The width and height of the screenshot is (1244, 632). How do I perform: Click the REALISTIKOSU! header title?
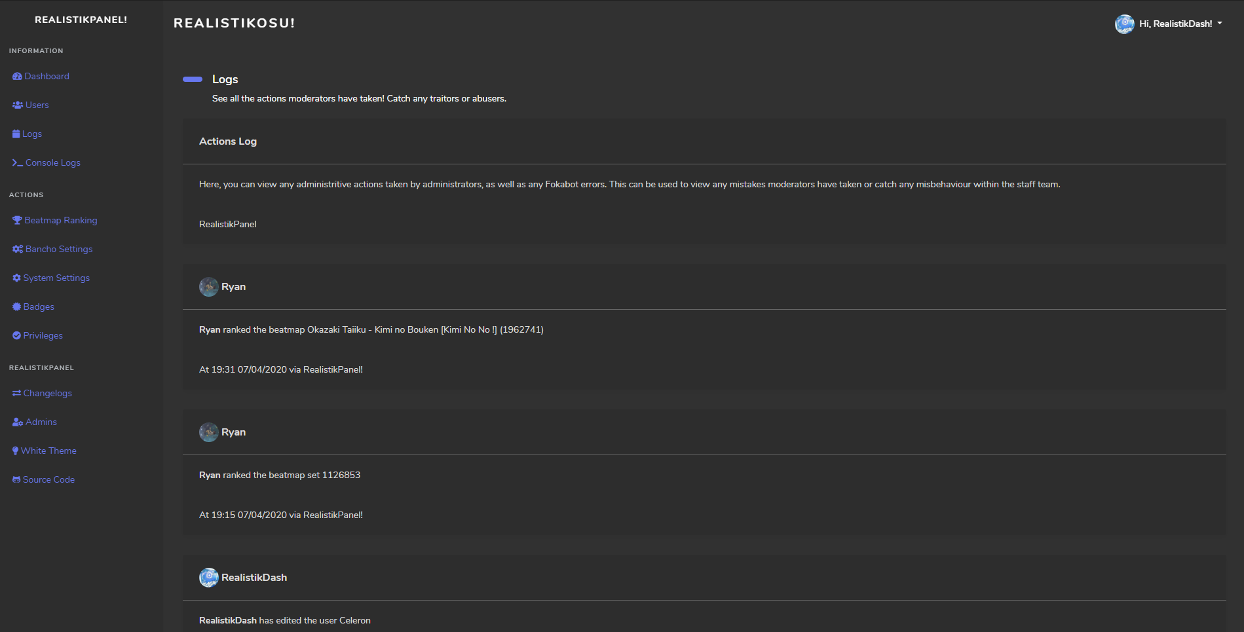pyautogui.click(x=235, y=24)
